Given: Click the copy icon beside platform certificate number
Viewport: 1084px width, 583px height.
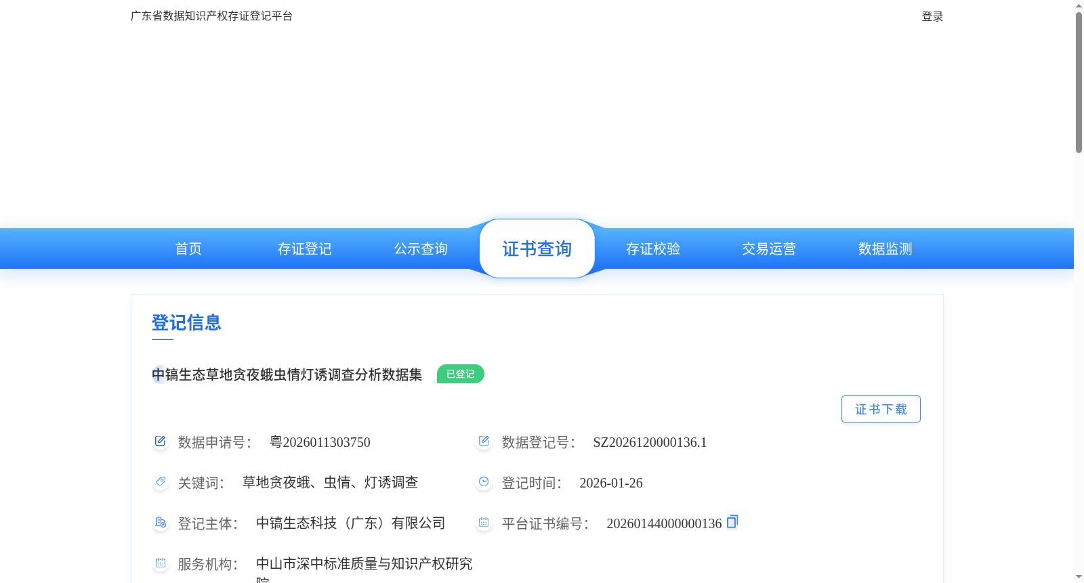Looking at the screenshot, I should (732, 521).
